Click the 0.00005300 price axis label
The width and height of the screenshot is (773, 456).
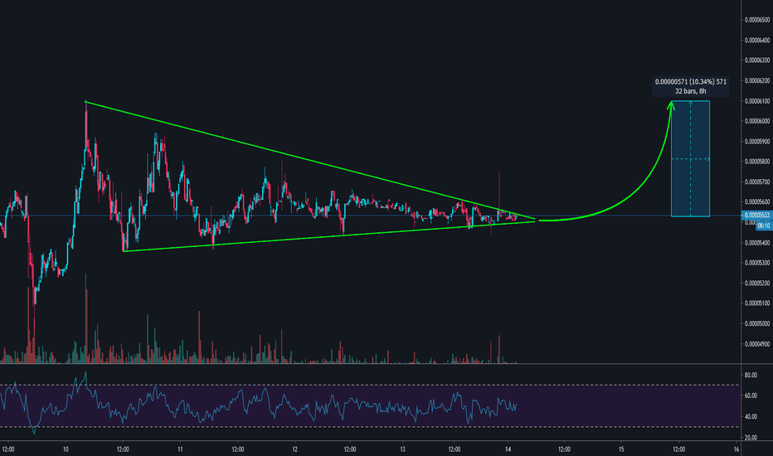[x=757, y=263]
